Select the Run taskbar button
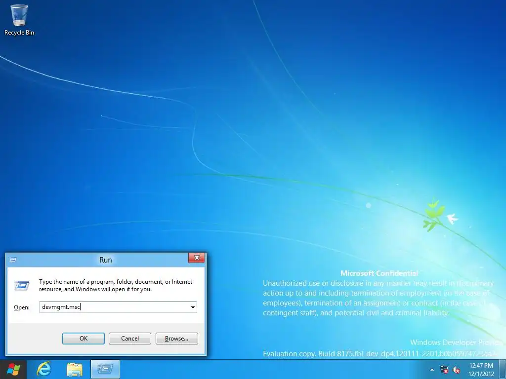The width and height of the screenshot is (506, 379). tap(105, 369)
